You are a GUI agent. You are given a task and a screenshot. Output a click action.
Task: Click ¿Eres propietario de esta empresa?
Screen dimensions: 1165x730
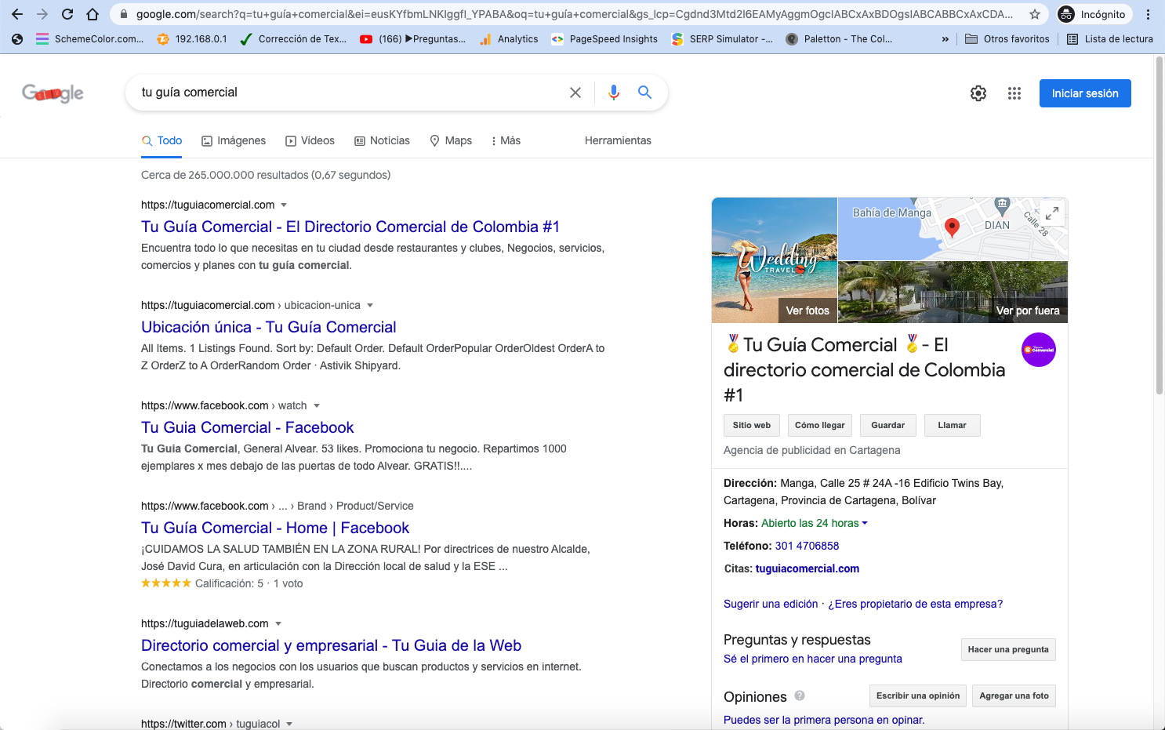(x=916, y=604)
